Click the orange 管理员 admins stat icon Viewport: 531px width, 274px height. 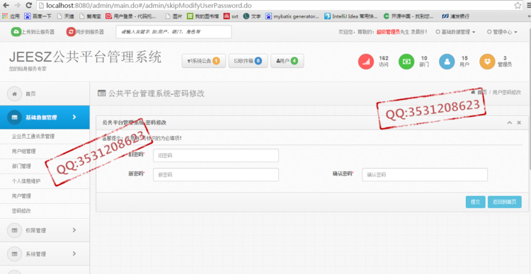(x=487, y=62)
